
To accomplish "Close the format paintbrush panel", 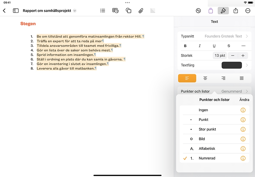I will point(223,11).
